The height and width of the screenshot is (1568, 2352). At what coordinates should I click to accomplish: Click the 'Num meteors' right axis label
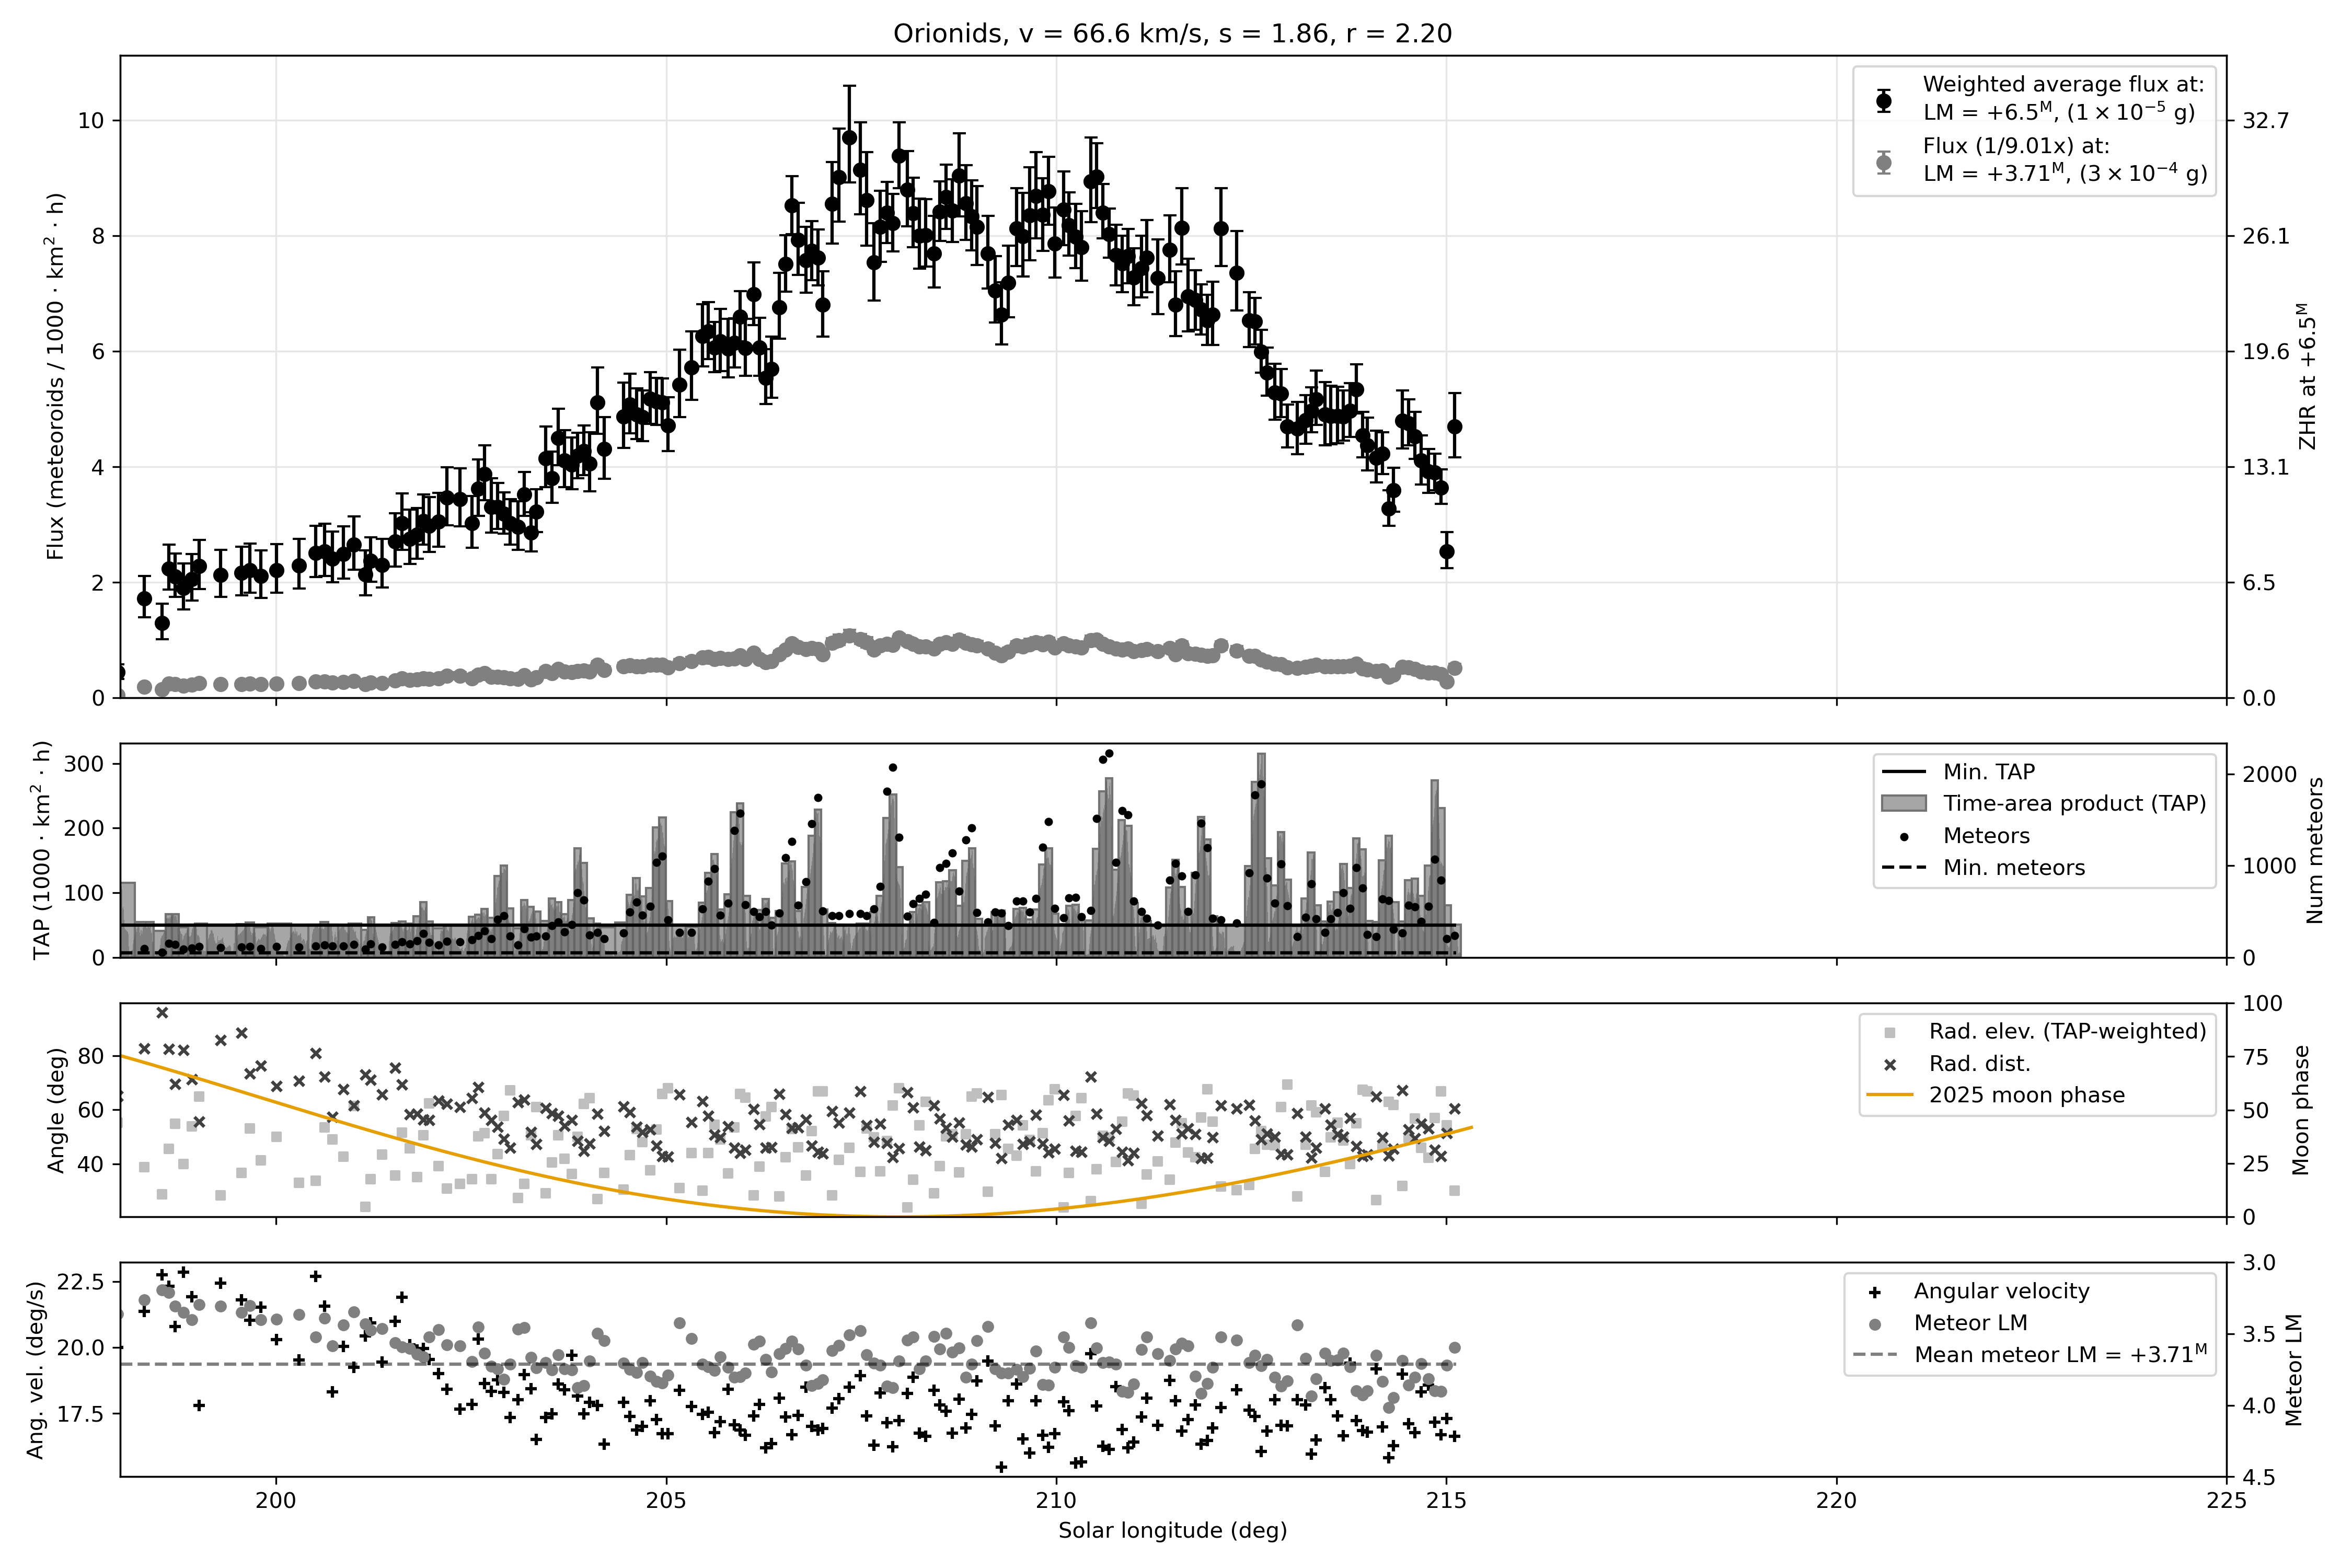point(2315,850)
